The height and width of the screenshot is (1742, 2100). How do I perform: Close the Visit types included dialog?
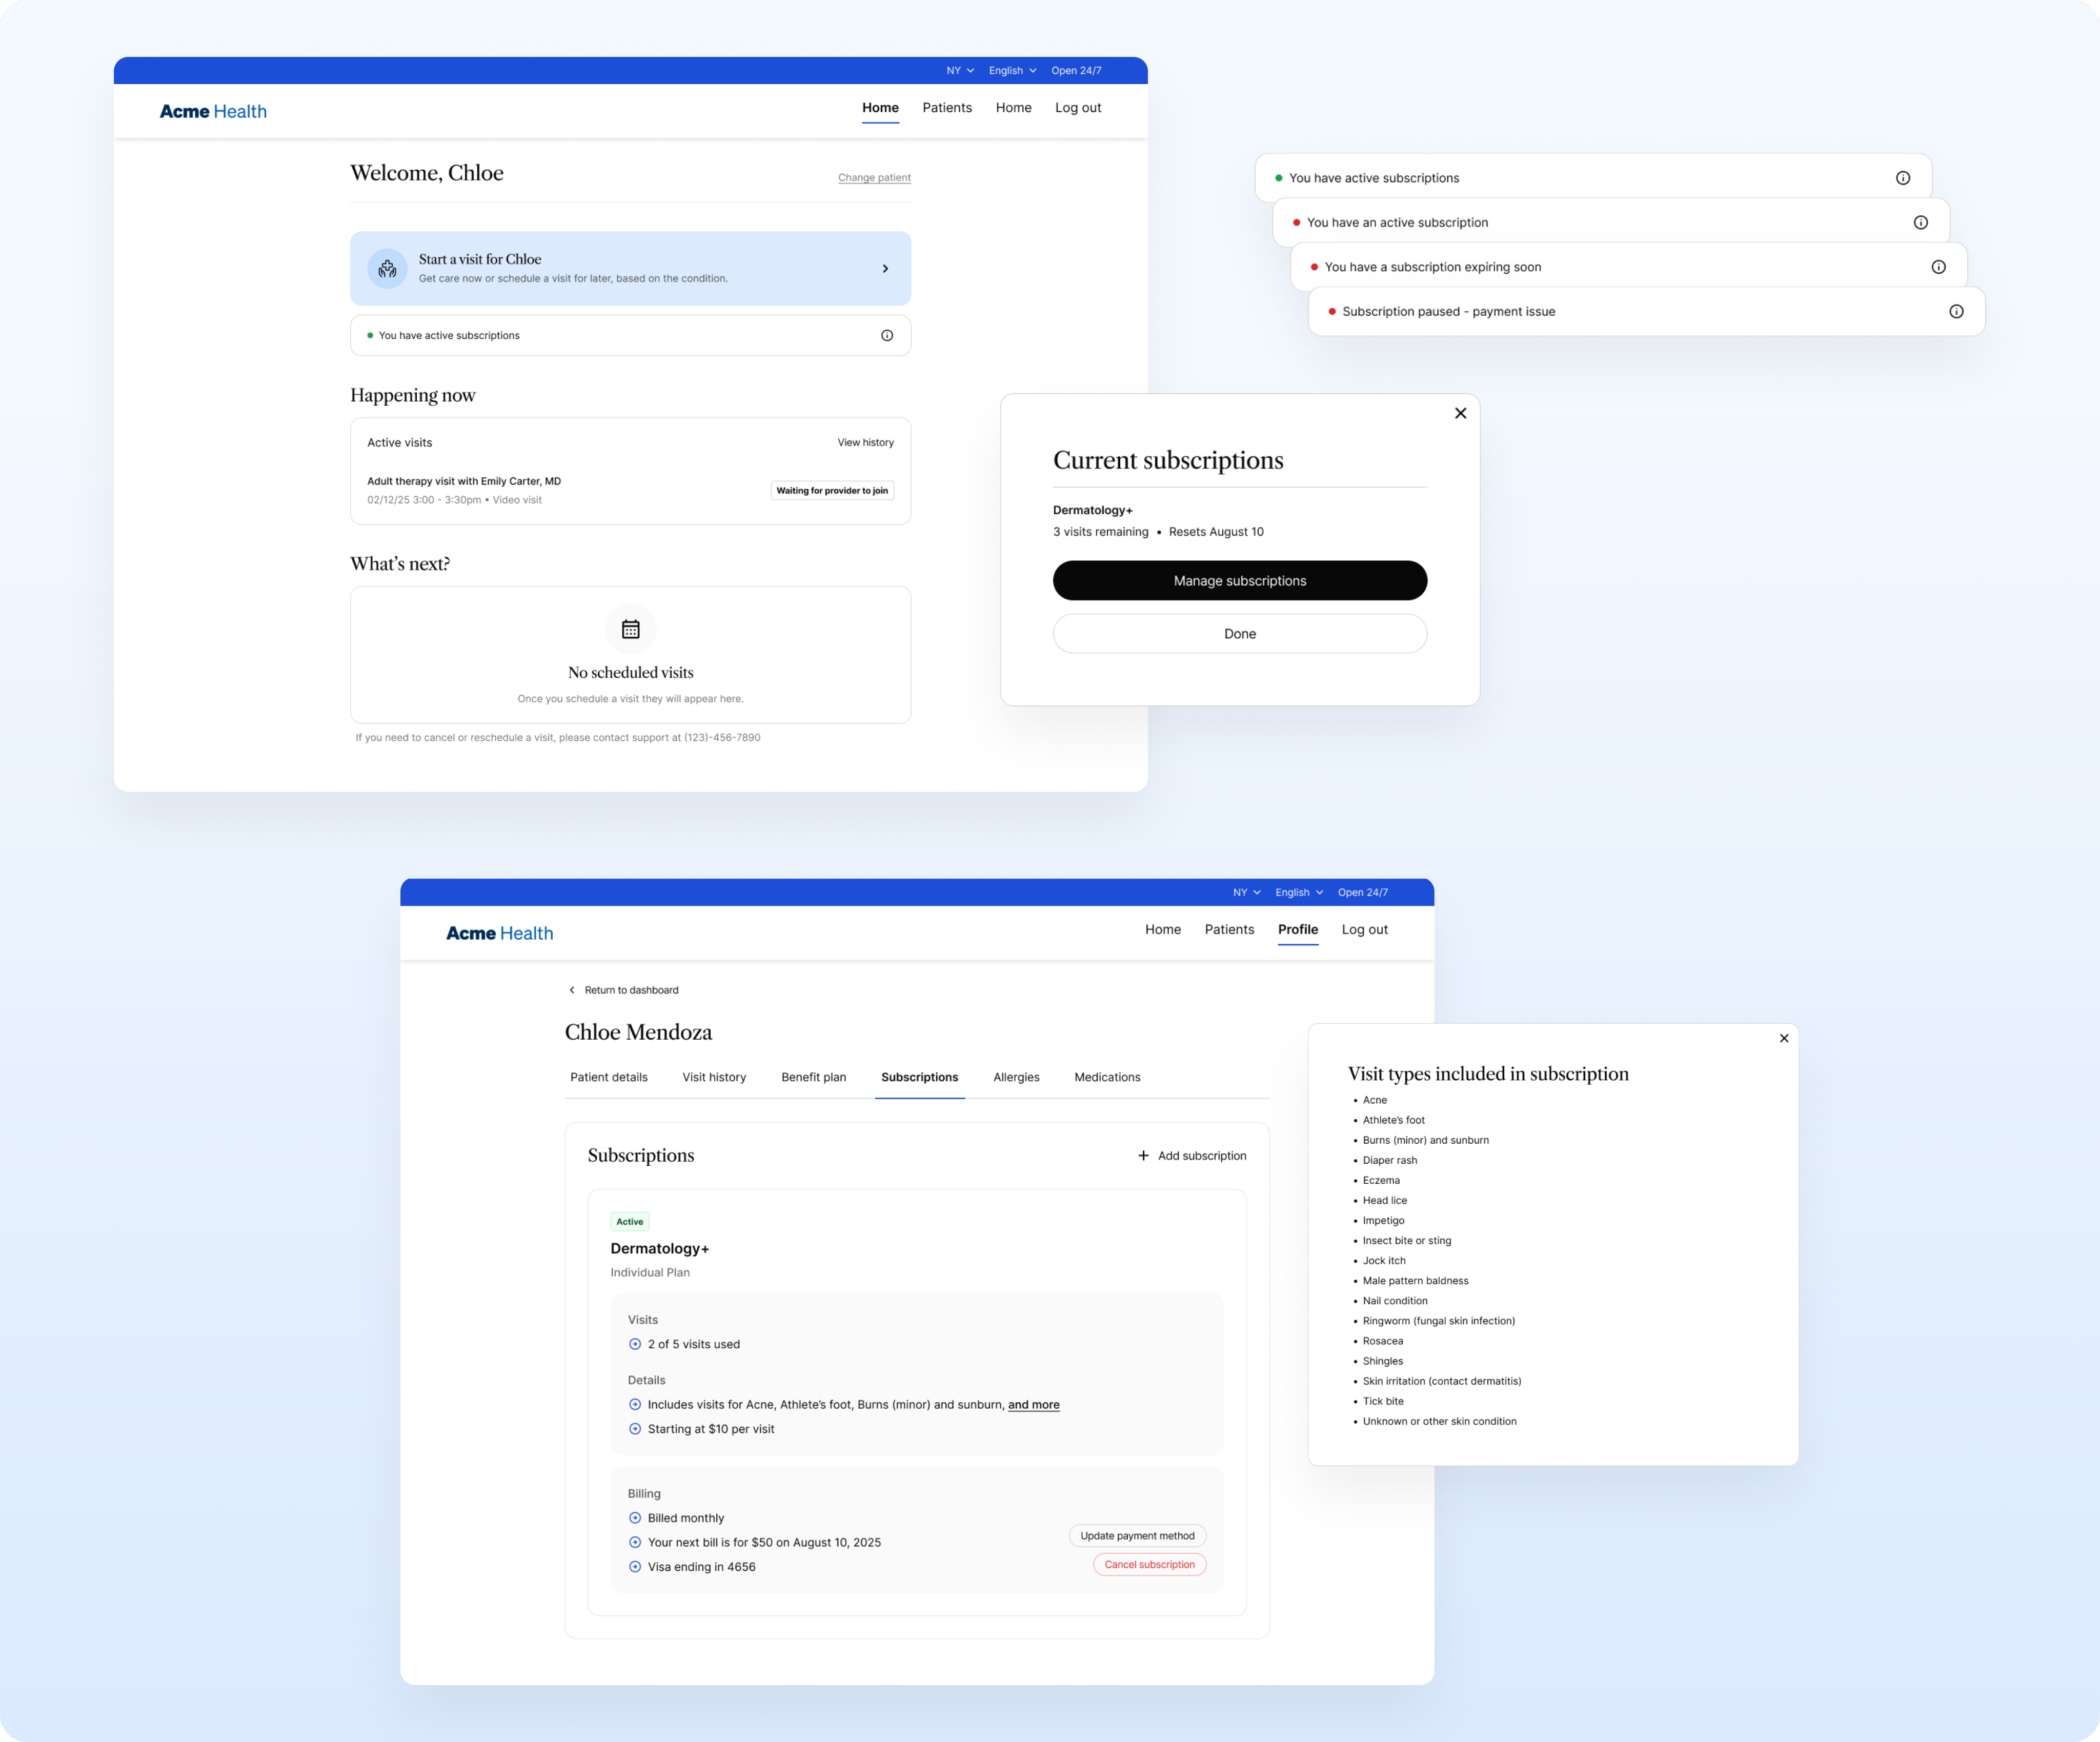1784,1038
